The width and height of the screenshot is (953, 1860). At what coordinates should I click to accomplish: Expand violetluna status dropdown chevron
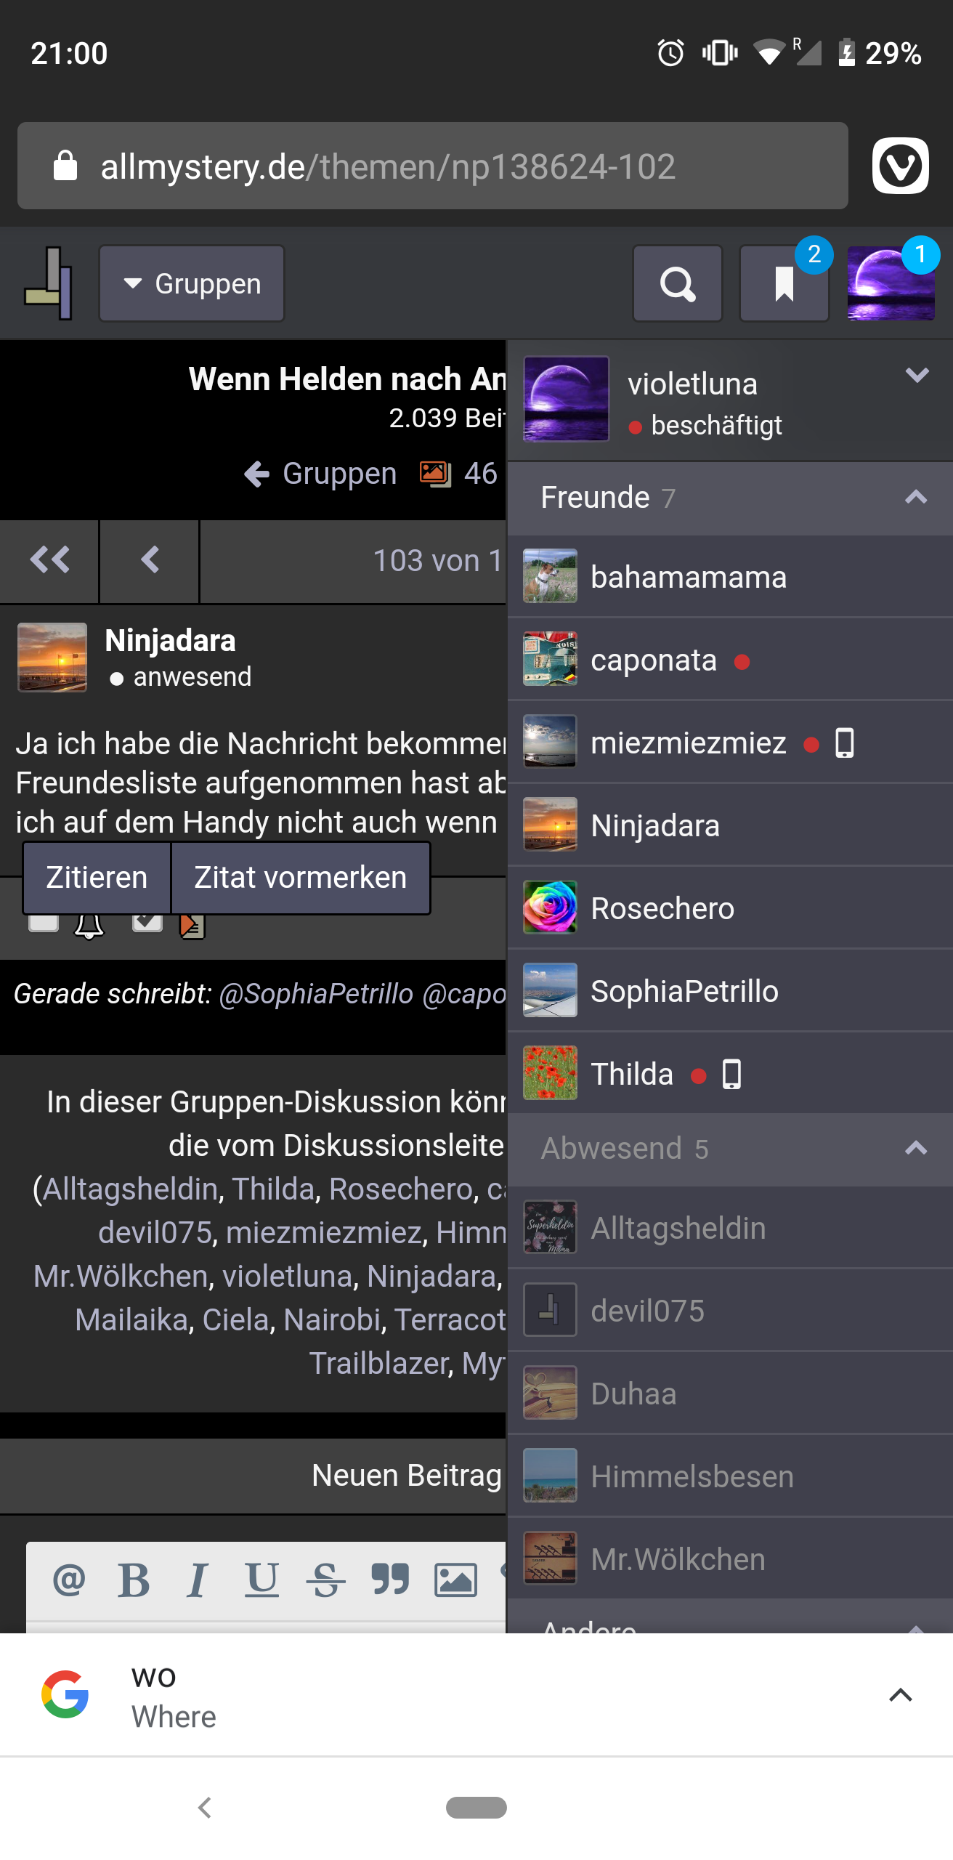coord(917,375)
